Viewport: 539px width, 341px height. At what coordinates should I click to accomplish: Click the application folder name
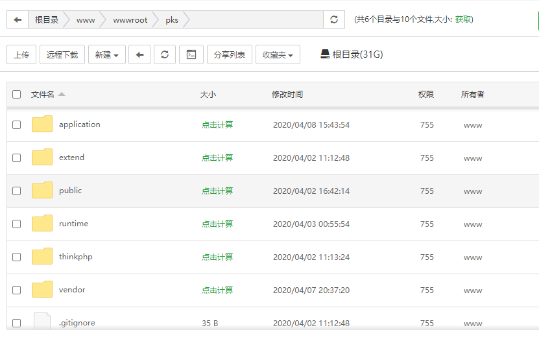click(x=80, y=124)
